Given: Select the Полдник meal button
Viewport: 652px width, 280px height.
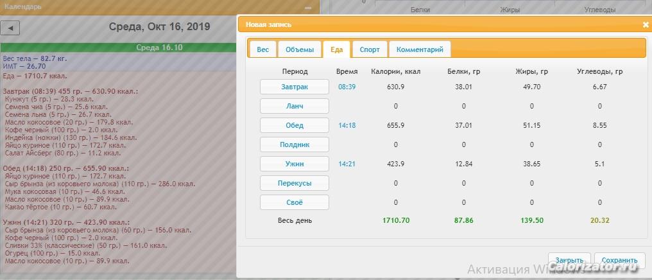Looking at the screenshot, I should [x=294, y=144].
